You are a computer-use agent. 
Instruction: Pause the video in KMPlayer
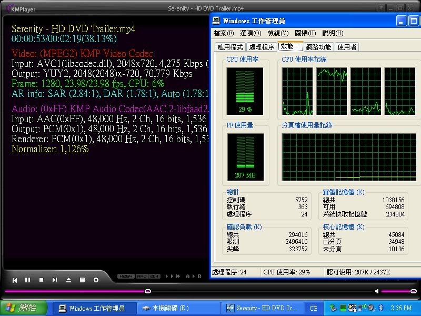28,280
